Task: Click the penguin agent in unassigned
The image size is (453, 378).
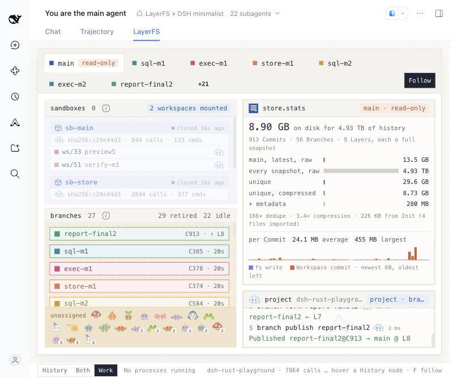Action: 193,315
